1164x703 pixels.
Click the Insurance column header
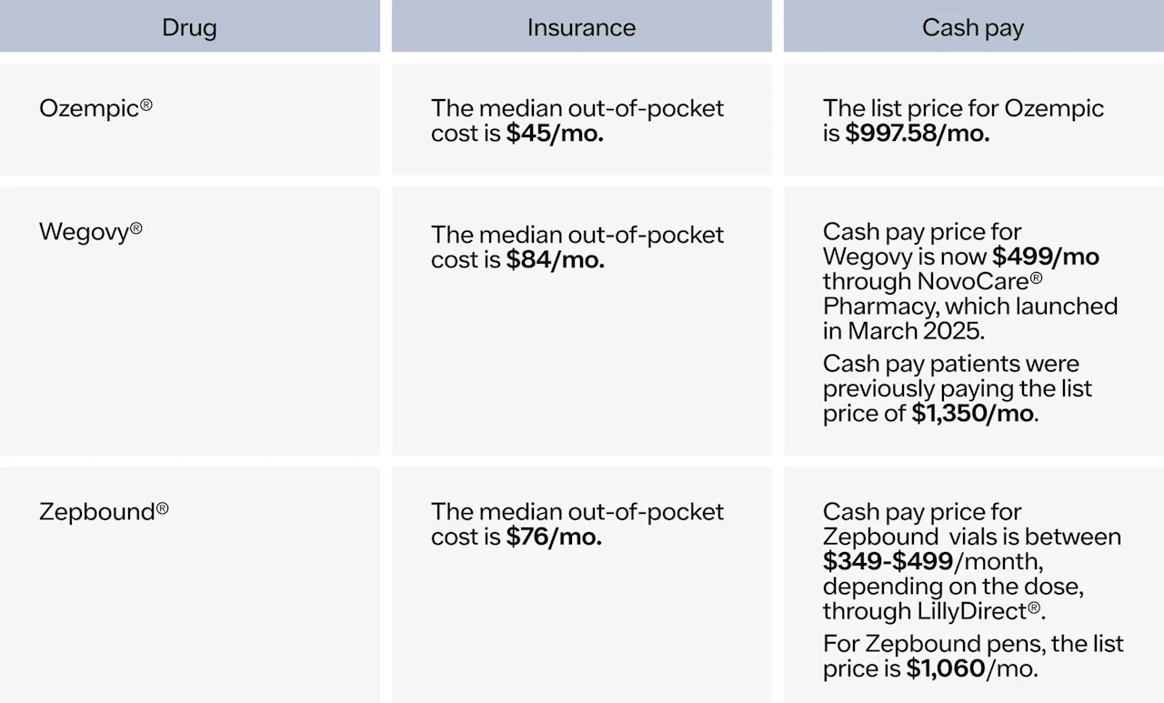coord(581,27)
